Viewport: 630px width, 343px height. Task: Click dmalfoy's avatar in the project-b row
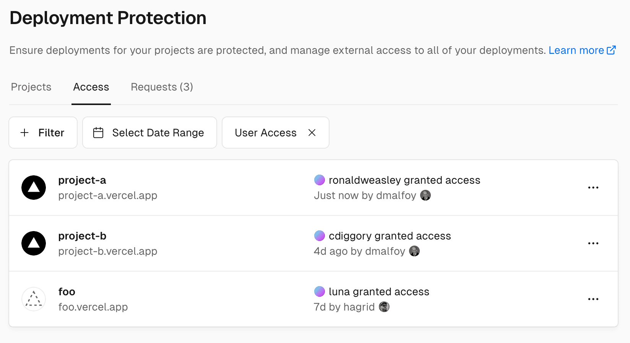(414, 251)
